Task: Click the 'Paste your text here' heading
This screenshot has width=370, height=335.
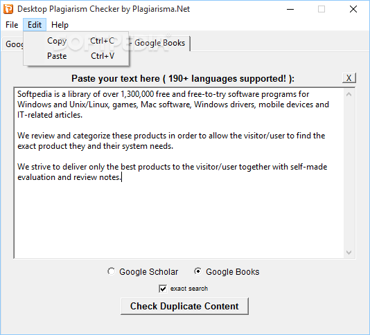Action: tap(183, 79)
